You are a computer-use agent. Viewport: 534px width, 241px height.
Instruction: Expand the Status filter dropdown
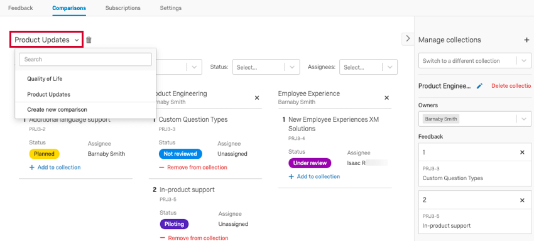(x=266, y=67)
